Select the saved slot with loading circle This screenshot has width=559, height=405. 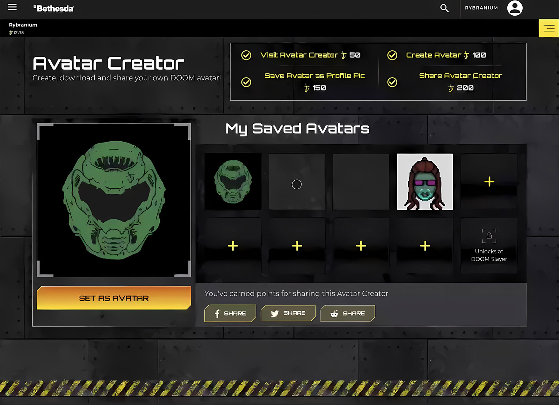297,182
